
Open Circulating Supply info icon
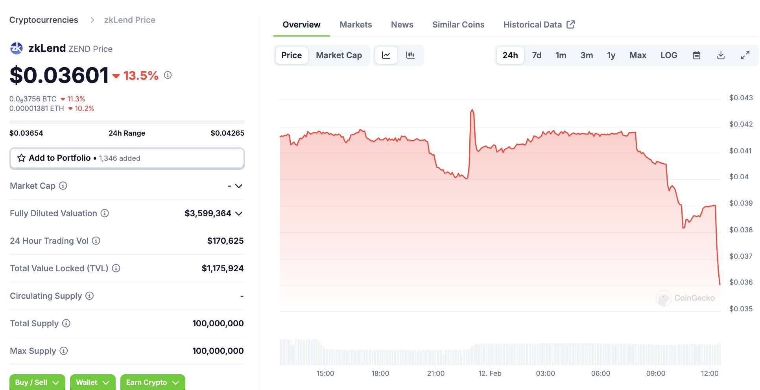point(90,296)
